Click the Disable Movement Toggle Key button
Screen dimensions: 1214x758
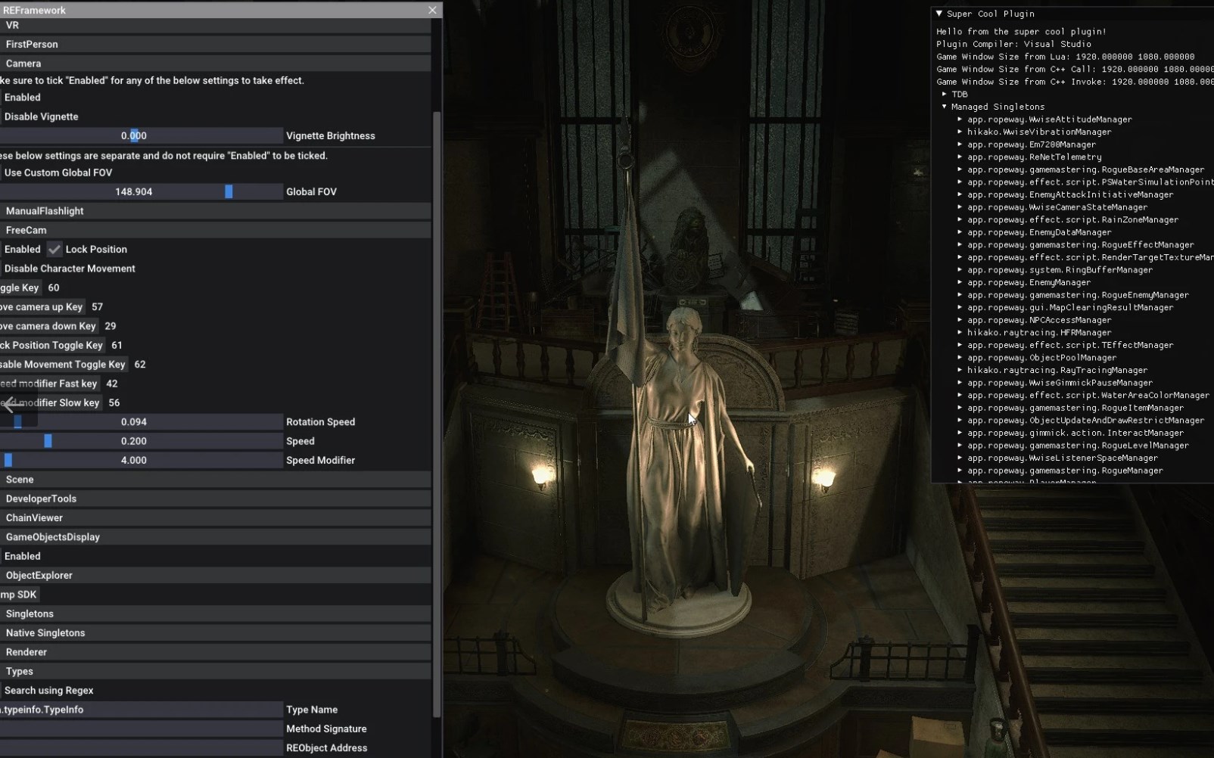[x=64, y=365]
